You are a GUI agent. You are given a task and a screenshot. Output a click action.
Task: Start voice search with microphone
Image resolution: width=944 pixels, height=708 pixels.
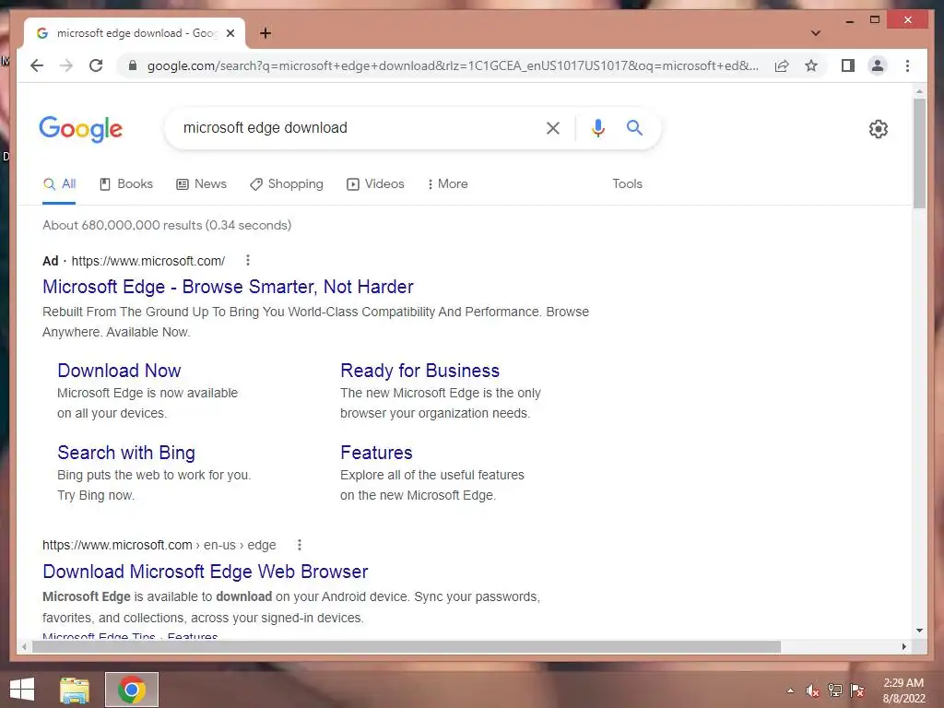[597, 127]
